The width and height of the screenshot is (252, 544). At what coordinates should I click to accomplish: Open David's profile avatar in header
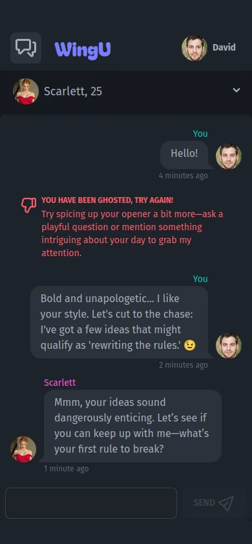pyautogui.click(x=194, y=48)
